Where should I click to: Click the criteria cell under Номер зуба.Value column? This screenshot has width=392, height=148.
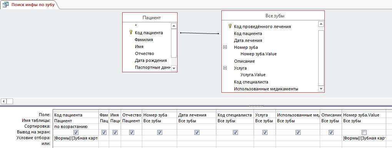coord(364,138)
